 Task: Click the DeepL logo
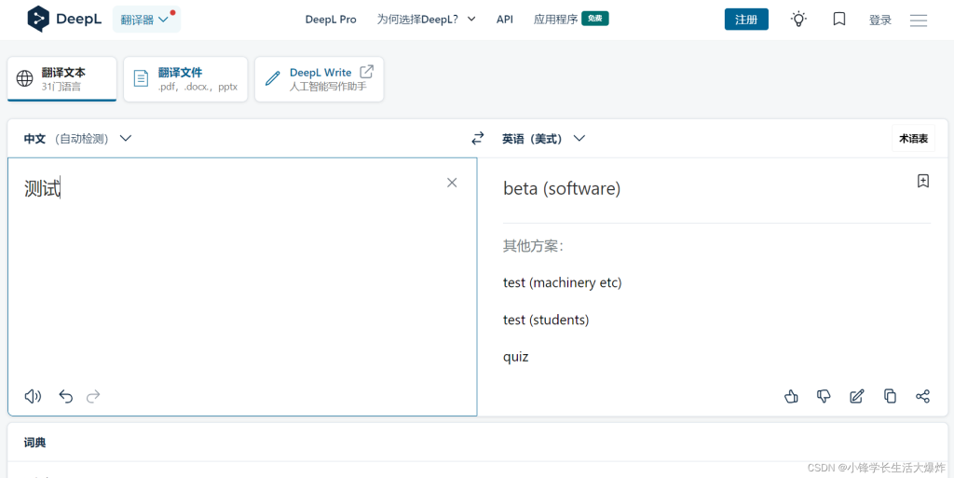(63, 19)
